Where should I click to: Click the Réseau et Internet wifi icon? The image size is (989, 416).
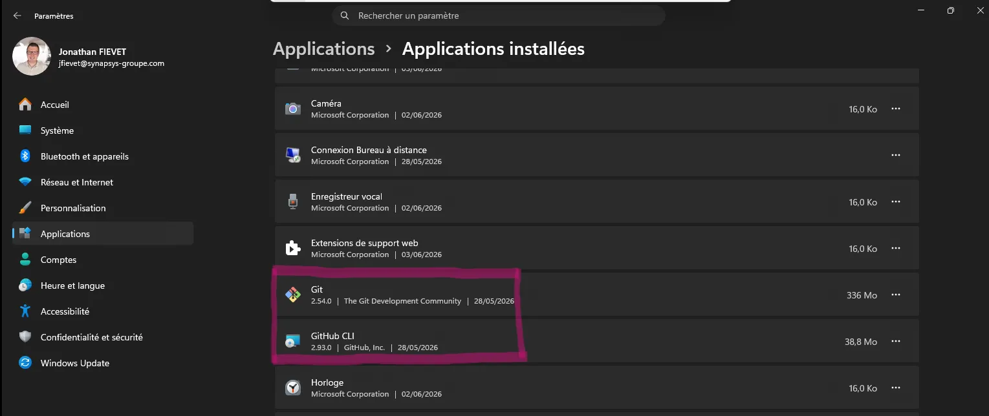coord(25,182)
